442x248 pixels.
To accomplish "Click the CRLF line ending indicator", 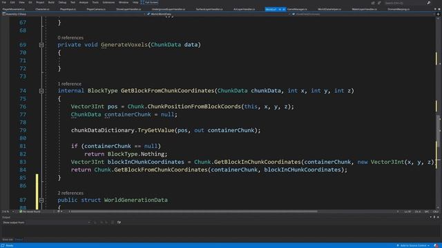I will [x=436, y=211].
